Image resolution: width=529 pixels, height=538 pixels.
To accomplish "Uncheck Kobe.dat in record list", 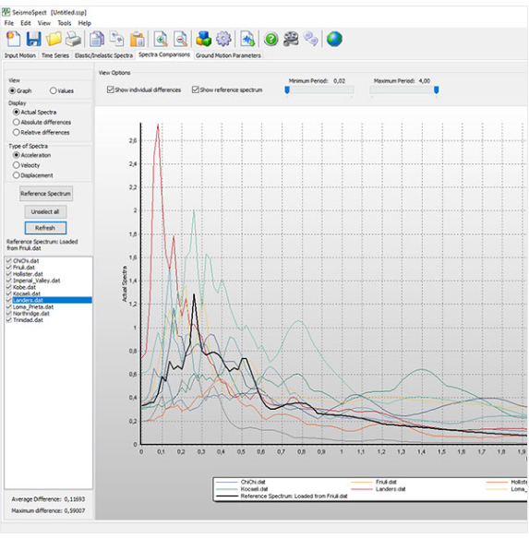I will tap(9, 287).
